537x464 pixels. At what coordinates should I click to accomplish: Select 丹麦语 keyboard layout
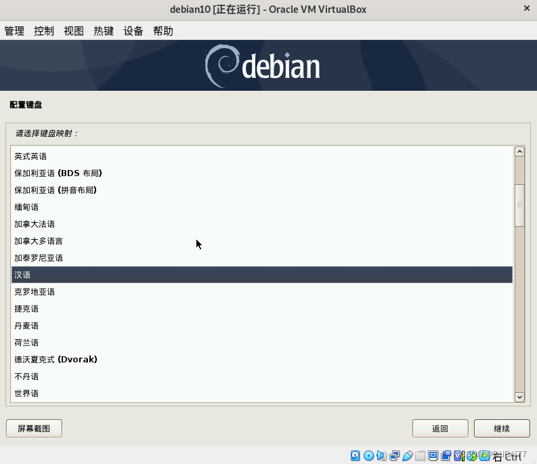point(262,326)
